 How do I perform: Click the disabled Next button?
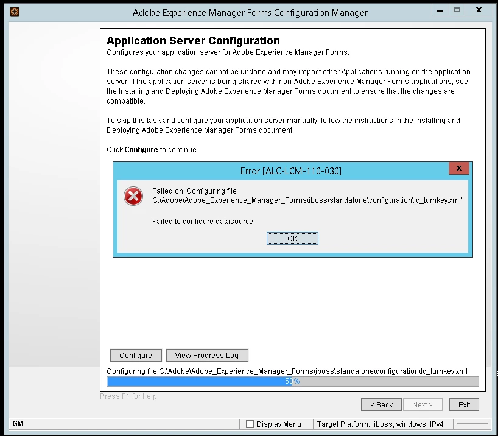pos(423,404)
